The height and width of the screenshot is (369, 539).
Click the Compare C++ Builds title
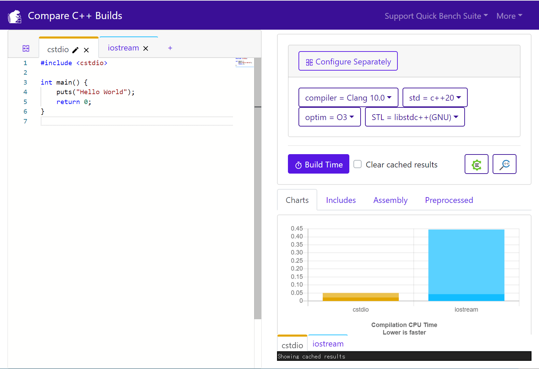[x=75, y=16]
